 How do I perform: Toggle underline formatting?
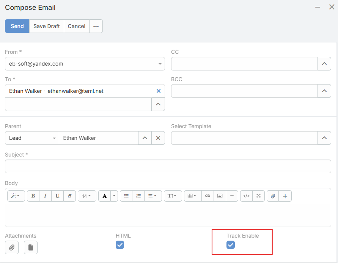coord(57,196)
